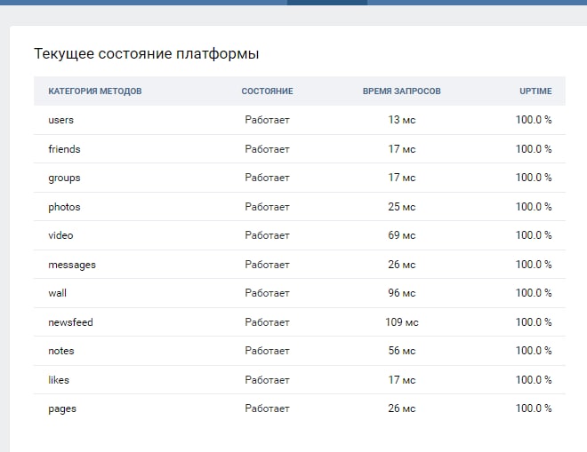Click the '56 мс' request time for notes
Viewport: 587px width, 452px height.
[x=402, y=351]
